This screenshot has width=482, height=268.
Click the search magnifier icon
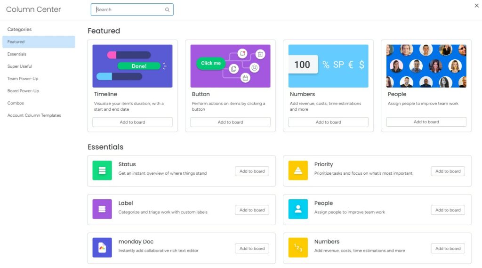tap(167, 10)
